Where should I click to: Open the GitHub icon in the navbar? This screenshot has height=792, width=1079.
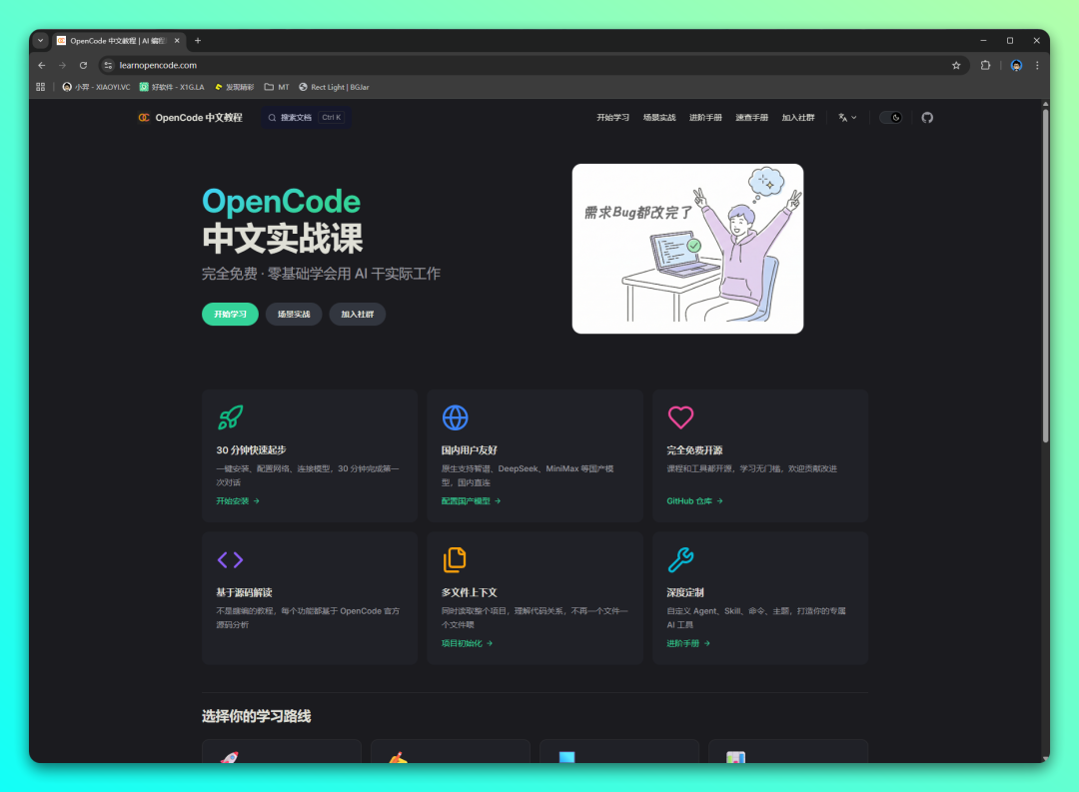coord(927,118)
